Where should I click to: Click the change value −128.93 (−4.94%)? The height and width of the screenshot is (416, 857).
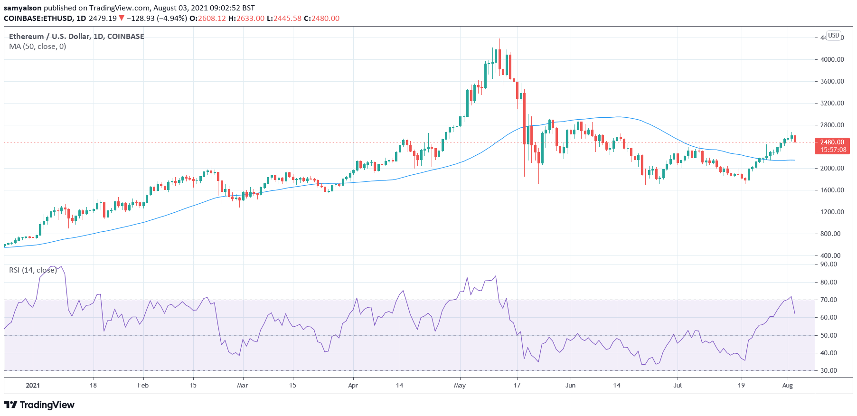pos(157,19)
